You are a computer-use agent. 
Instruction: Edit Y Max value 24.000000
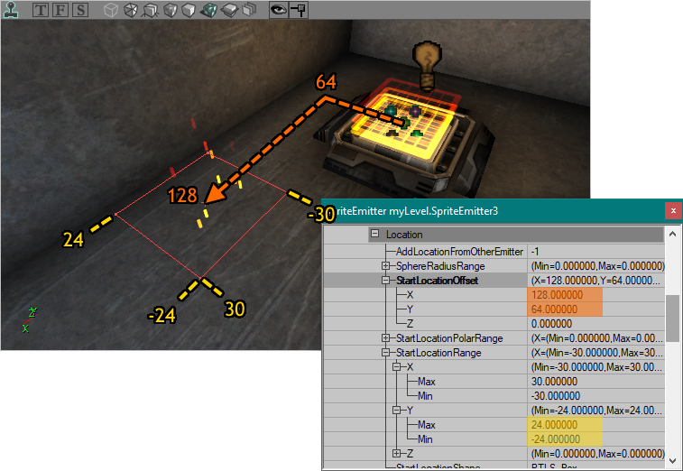595,424
